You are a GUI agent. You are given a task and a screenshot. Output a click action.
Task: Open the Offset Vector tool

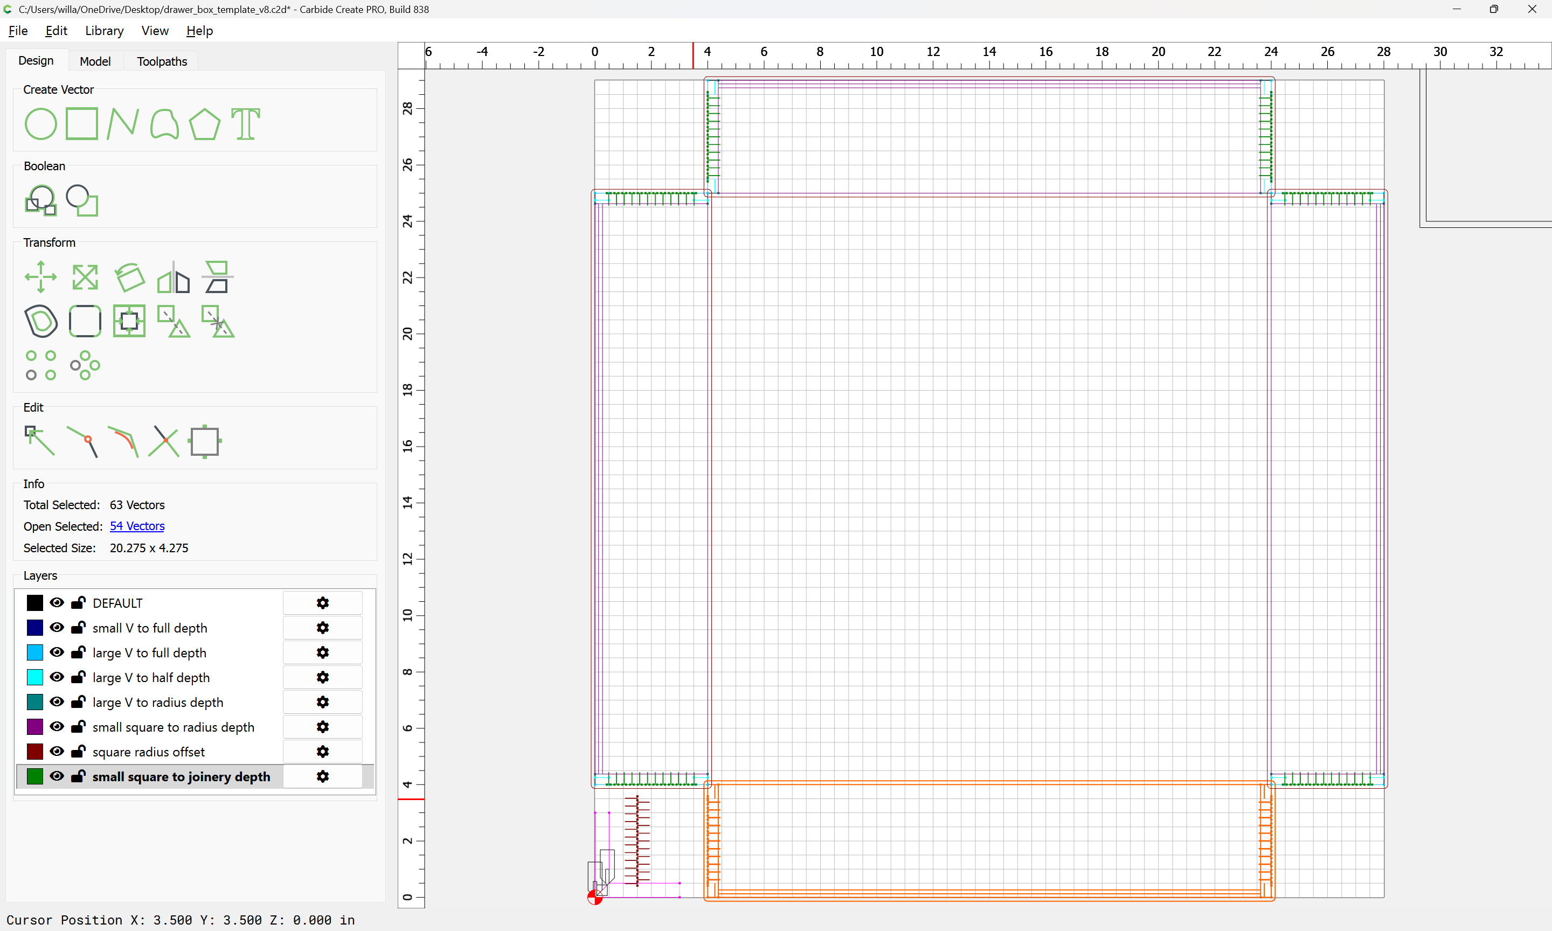pyautogui.click(x=40, y=321)
